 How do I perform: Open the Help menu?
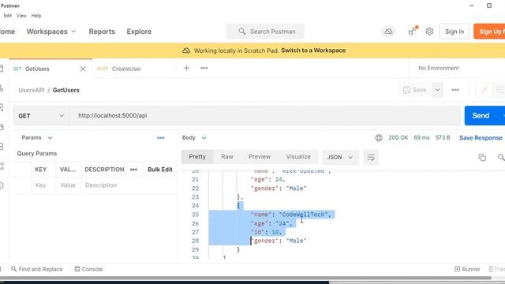tap(36, 16)
